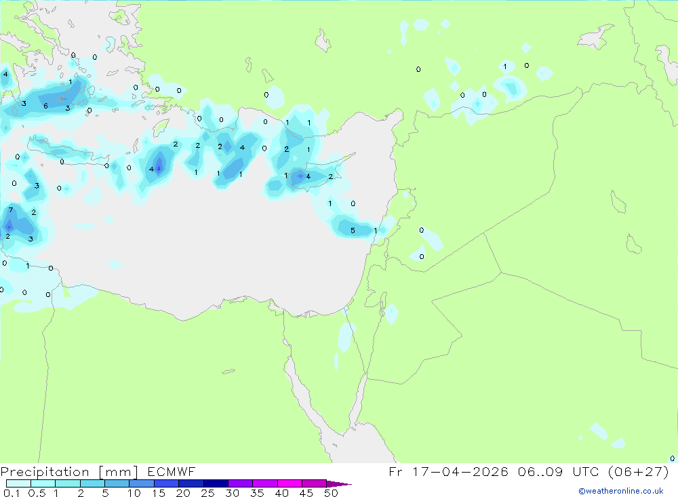
Task: Click the legend label '0.1'
Action: click(12, 493)
